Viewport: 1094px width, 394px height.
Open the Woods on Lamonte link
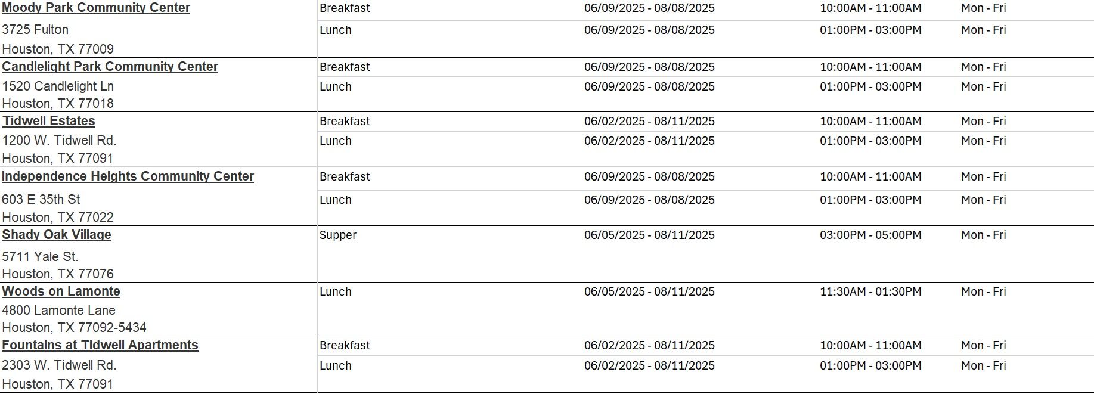[61, 291]
